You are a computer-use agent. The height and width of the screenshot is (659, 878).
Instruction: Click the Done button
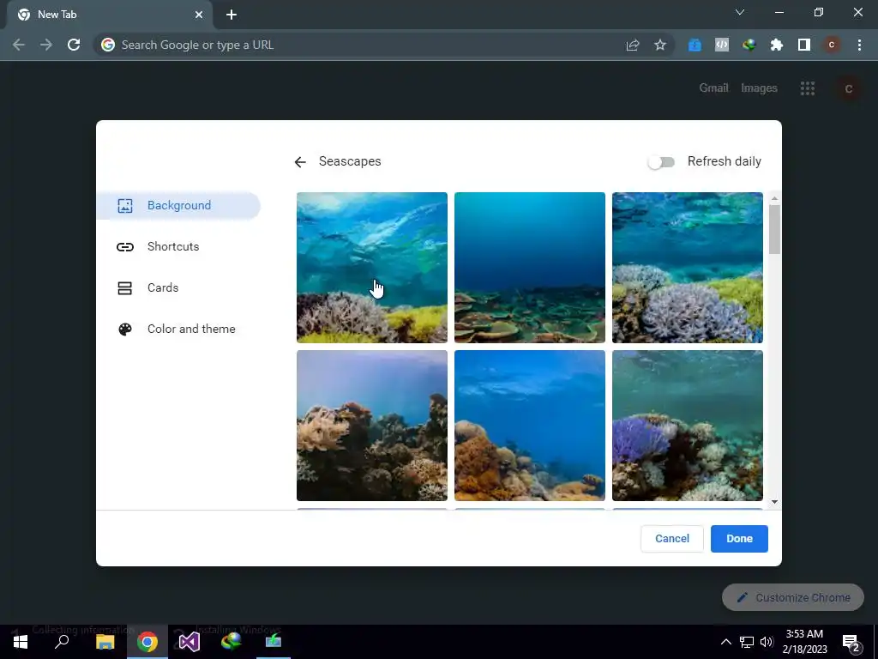coord(739,539)
